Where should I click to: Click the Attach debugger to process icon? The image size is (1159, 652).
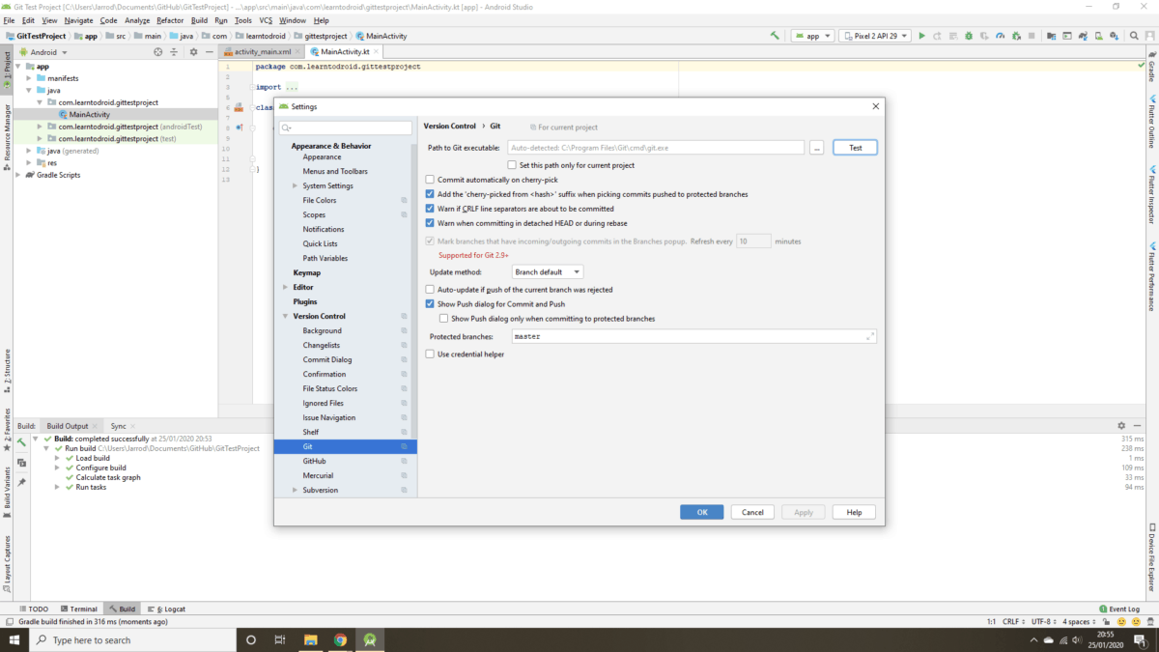[x=1014, y=35]
